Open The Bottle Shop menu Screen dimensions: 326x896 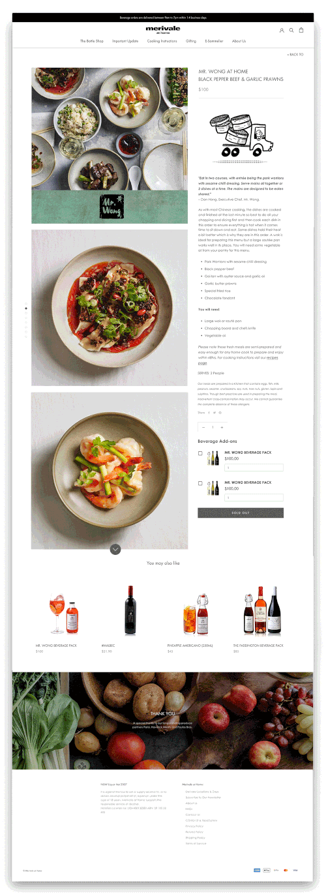(92, 41)
